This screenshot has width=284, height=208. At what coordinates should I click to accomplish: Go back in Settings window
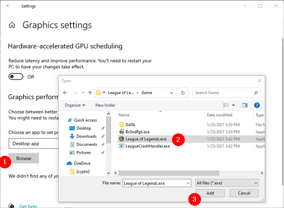(x=8, y=6)
